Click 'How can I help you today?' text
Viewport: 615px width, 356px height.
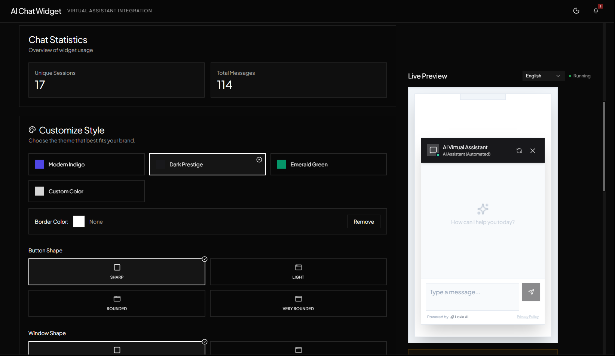pos(483,222)
